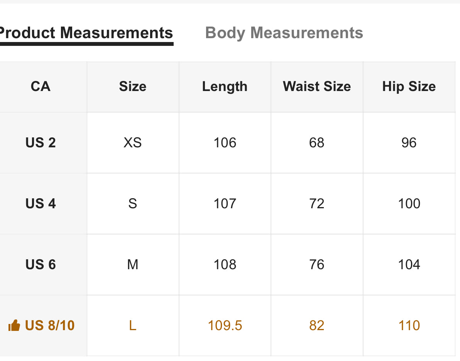Viewport: 460px width, 361px height.
Task: Click the XS size cell
Action: pos(132,143)
